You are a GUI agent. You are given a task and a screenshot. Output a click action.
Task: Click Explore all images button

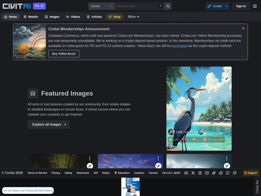[49, 124]
